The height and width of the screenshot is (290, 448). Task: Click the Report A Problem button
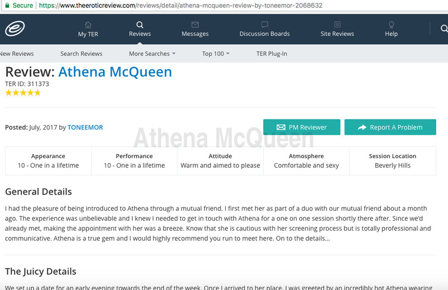pos(390,127)
